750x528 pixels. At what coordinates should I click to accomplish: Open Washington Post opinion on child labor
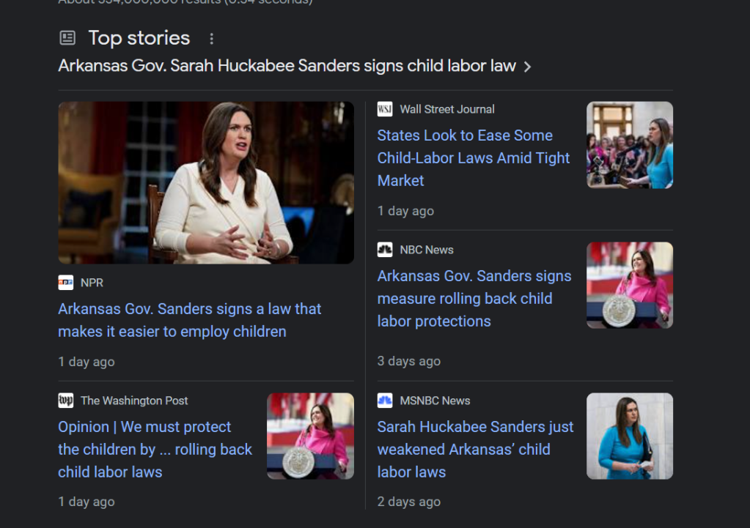tap(155, 449)
